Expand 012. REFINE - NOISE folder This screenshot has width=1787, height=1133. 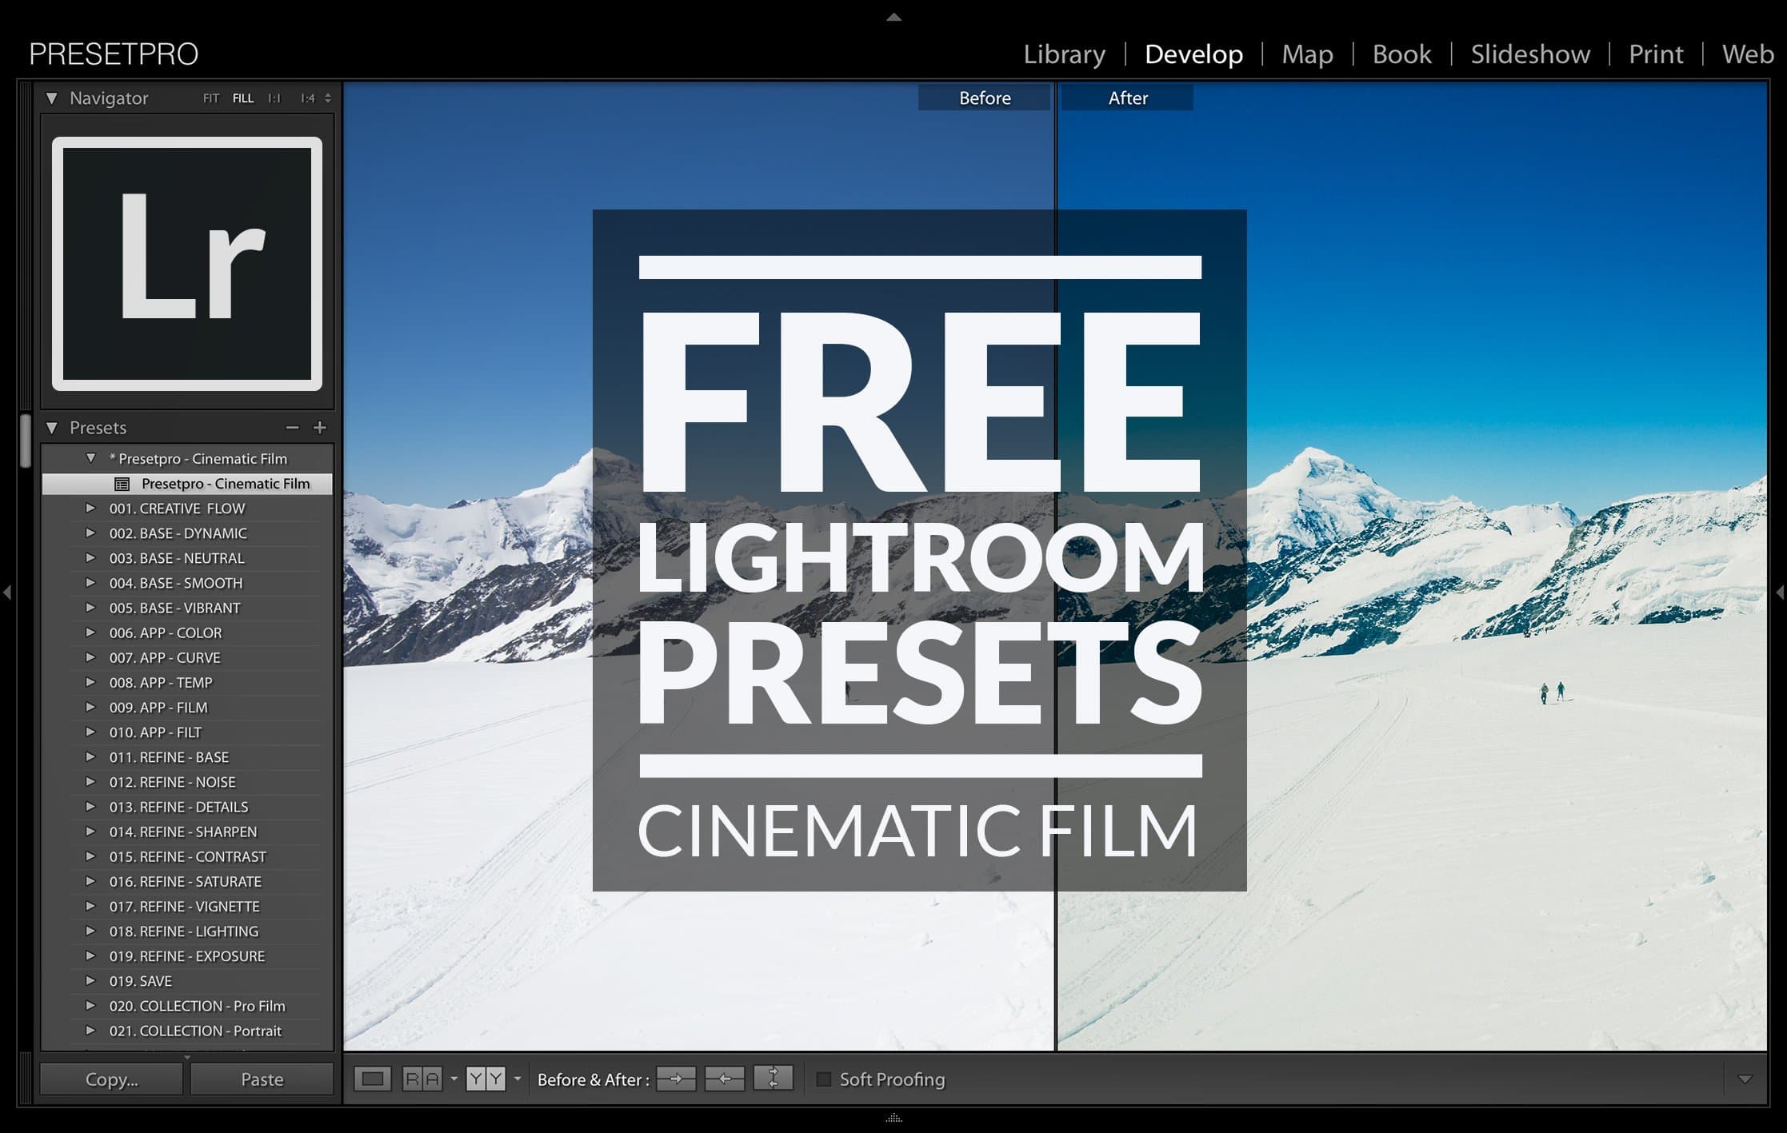90,781
